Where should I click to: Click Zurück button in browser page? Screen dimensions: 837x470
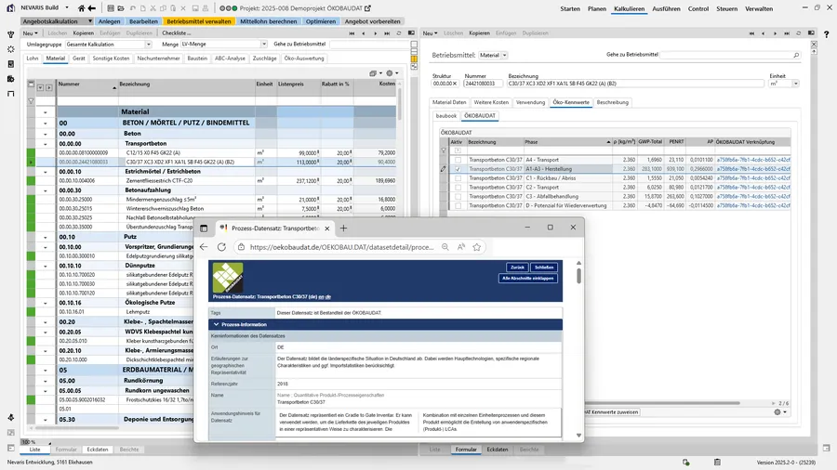point(517,268)
